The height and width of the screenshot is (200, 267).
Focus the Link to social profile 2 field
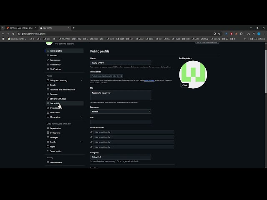click(133, 137)
